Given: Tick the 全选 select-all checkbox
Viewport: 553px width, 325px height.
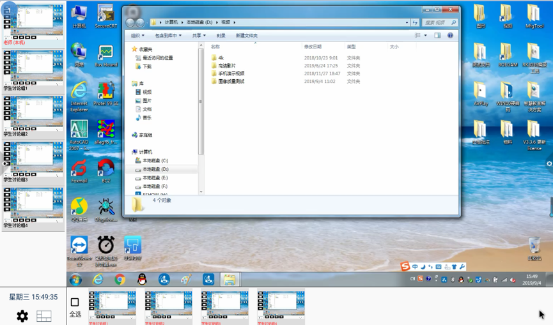Looking at the screenshot, I should click(75, 303).
